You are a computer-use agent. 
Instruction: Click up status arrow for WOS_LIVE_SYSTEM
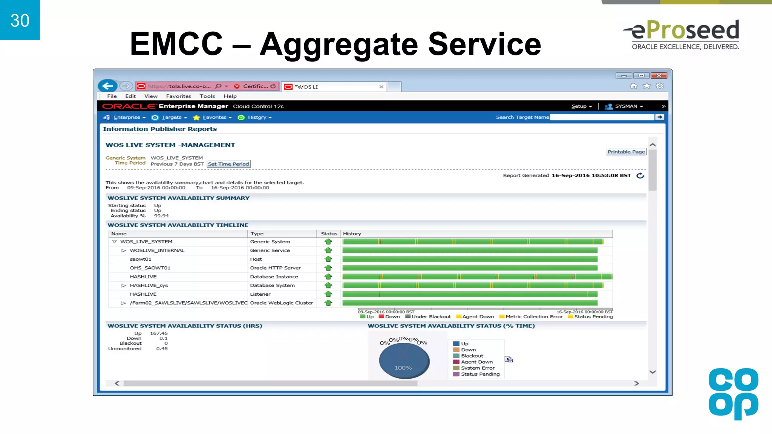[328, 241]
